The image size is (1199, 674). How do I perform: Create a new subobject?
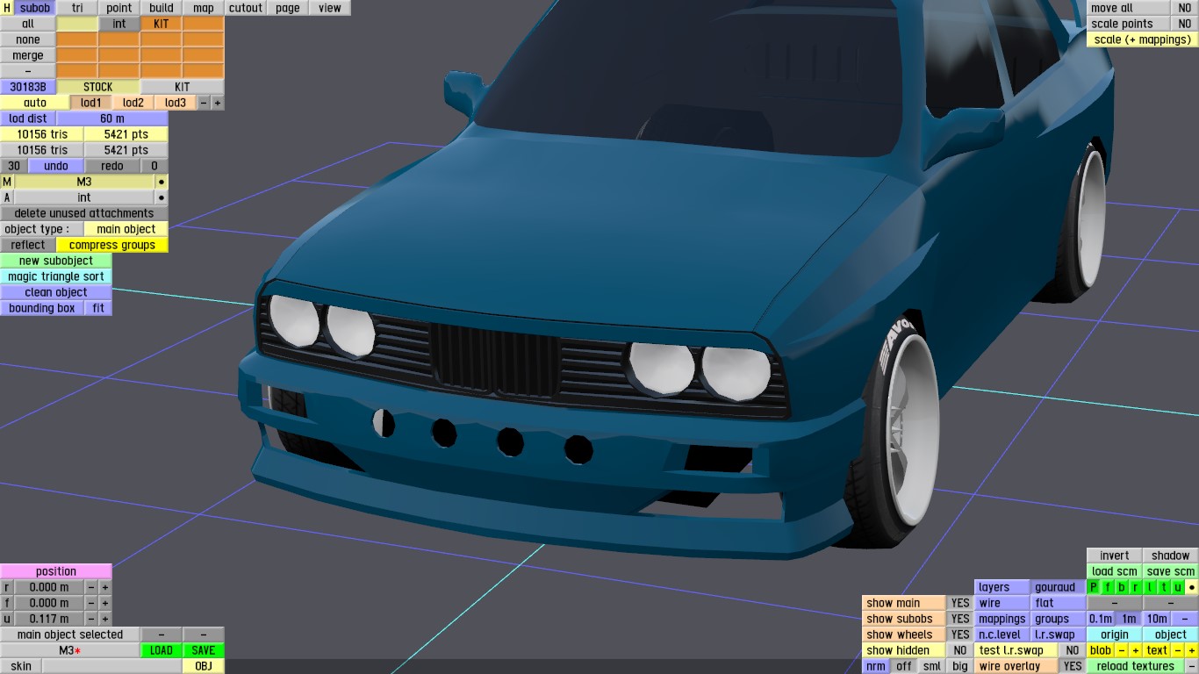coord(56,261)
